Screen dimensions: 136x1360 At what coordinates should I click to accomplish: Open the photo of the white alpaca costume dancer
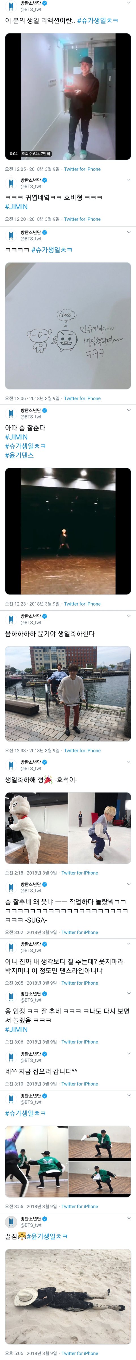pyautogui.click(x=36, y=828)
